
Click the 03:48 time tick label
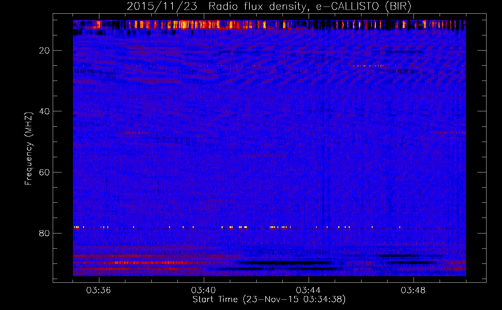pos(413,290)
